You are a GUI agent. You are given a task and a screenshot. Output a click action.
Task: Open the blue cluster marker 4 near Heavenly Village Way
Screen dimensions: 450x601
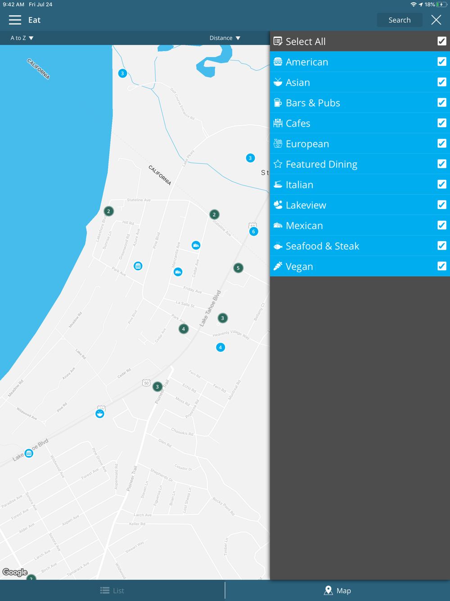click(x=220, y=347)
